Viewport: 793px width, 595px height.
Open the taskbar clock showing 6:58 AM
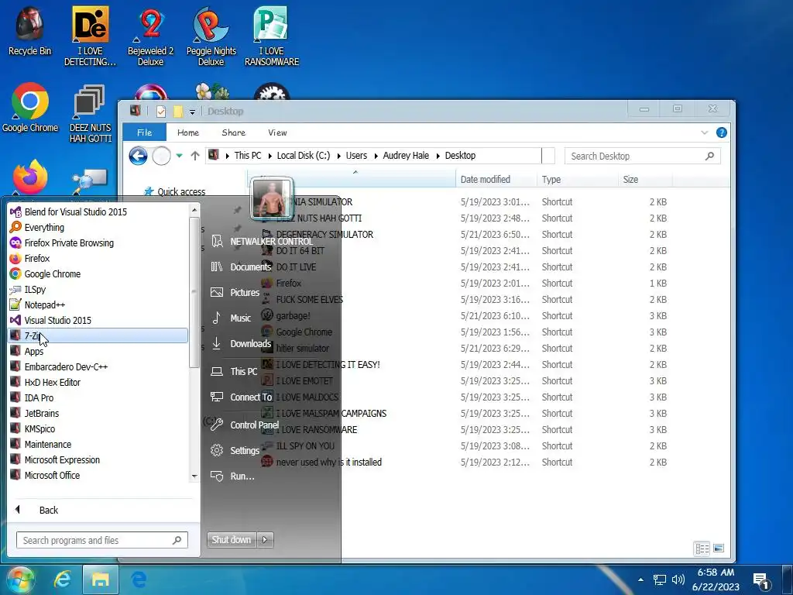(716, 580)
